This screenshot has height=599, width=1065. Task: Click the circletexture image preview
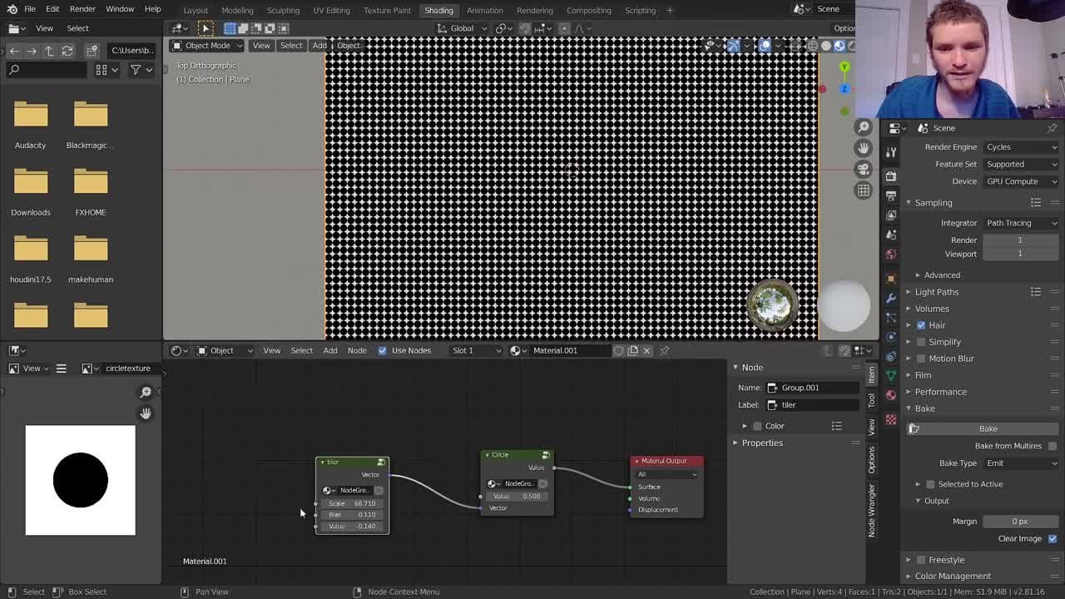click(x=80, y=480)
